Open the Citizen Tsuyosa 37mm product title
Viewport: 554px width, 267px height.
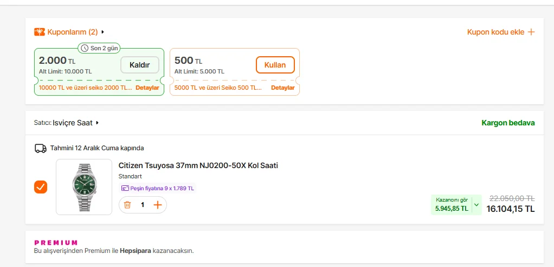click(198, 165)
